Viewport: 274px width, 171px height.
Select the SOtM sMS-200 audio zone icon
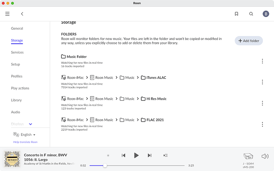click(248, 156)
